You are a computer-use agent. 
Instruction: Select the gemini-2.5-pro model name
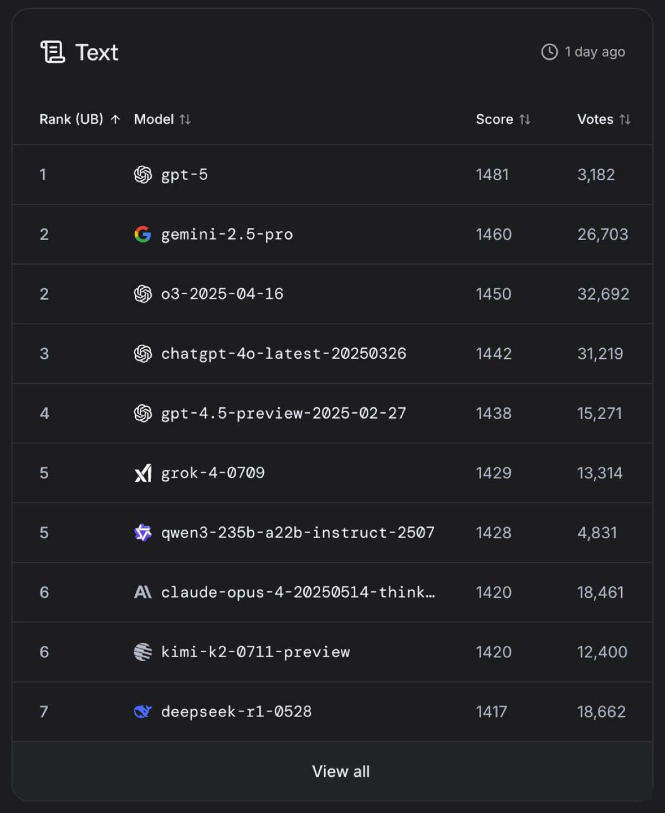coord(227,235)
